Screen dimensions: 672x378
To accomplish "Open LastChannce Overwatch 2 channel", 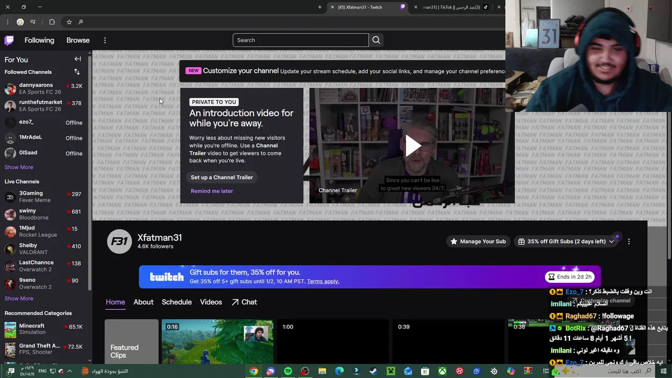I will (44, 266).
